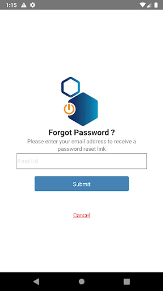The height and width of the screenshot is (291, 163).
Task: Open recent apps with the square button
Action: click(127, 282)
